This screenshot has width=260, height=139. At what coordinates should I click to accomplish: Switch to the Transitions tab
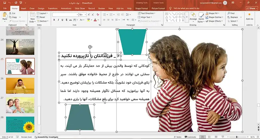[x=53, y=8]
